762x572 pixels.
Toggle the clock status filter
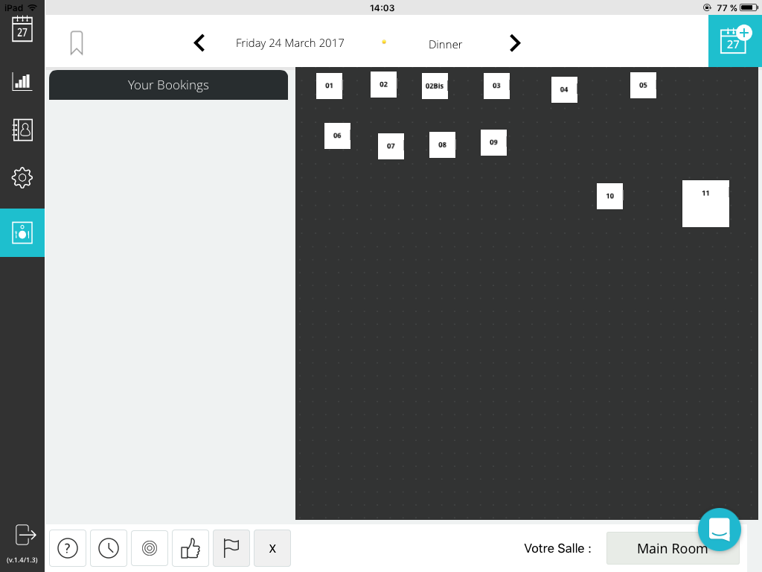click(x=109, y=549)
